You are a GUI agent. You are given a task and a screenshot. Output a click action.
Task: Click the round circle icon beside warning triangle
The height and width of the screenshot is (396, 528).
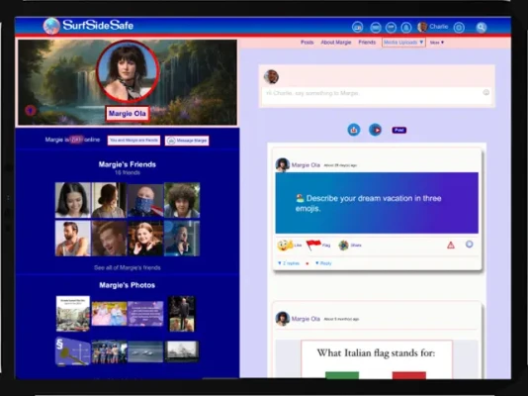[x=469, y=244]
